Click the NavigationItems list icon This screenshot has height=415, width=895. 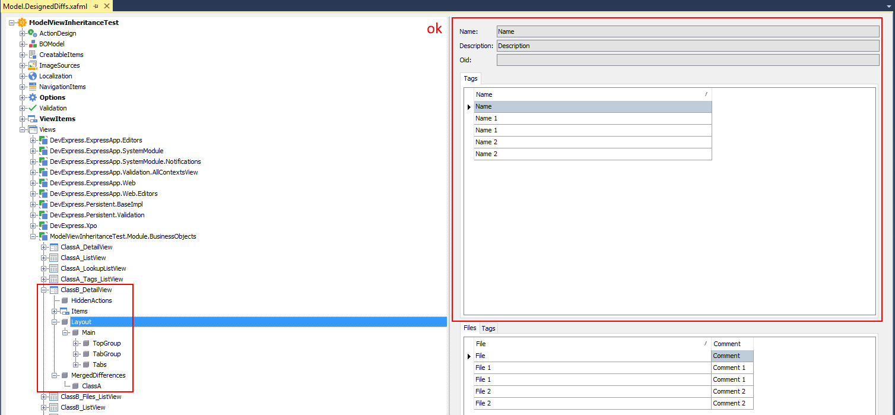click(x=31, y=87)
